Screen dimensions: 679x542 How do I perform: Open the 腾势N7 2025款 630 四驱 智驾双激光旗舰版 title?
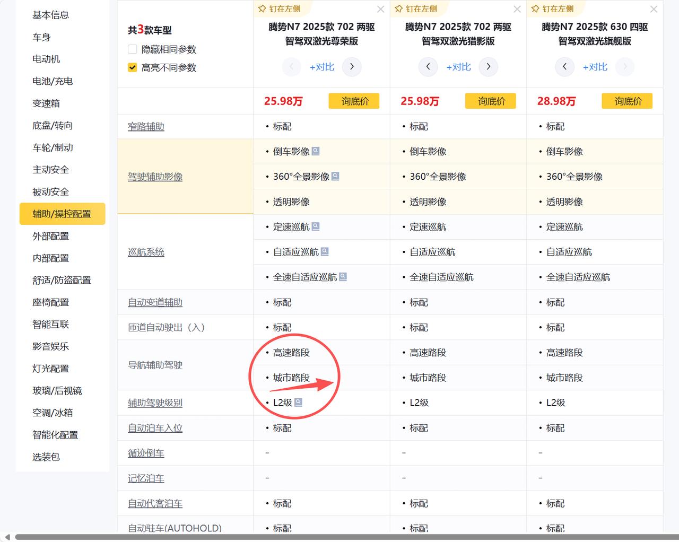595,33
